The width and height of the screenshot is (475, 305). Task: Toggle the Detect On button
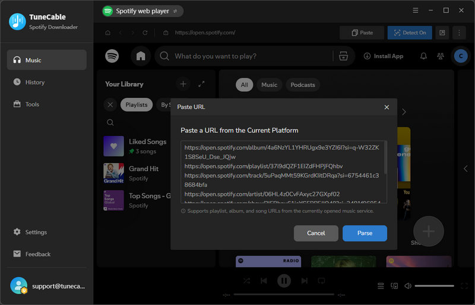410,33
